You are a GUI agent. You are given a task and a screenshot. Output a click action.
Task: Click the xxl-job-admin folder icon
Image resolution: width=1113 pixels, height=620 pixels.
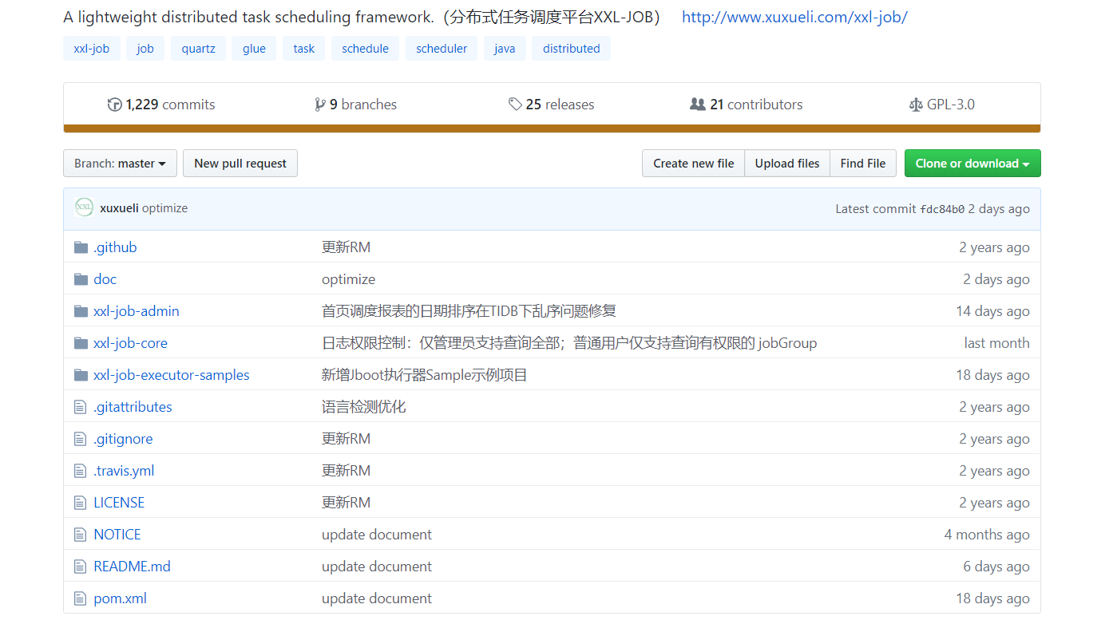(x=81, y=311)
